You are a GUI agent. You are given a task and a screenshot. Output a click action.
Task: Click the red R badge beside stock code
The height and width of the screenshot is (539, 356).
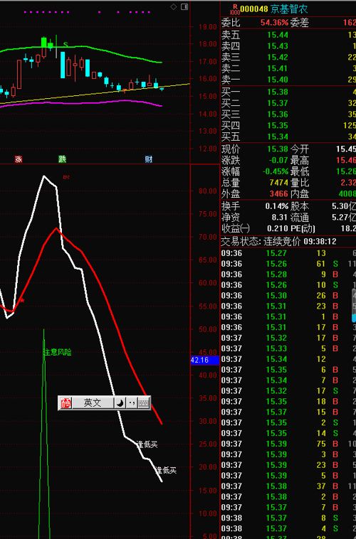[x=235, y=6]
